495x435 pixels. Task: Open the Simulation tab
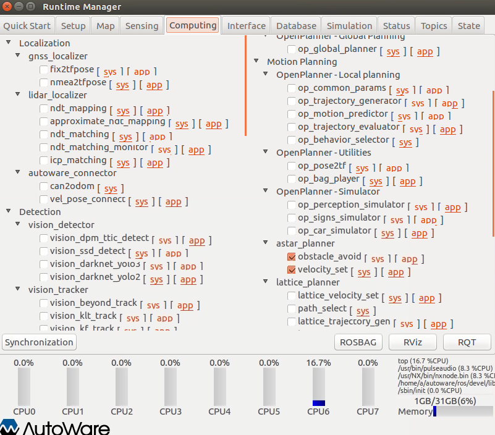click(350, 26)
